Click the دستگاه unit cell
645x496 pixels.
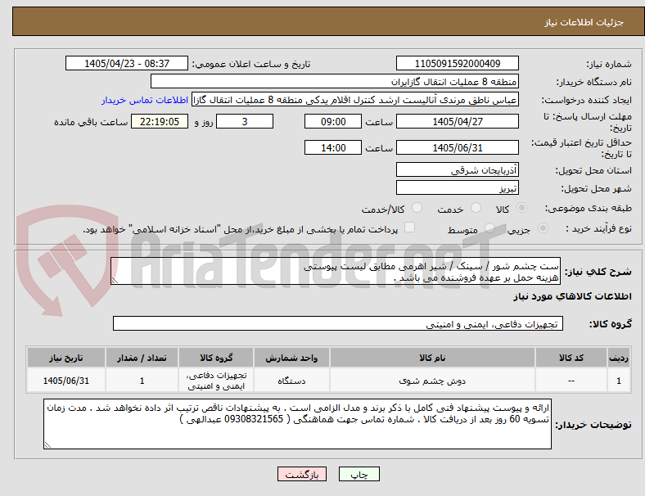click(x=291, y=381)
